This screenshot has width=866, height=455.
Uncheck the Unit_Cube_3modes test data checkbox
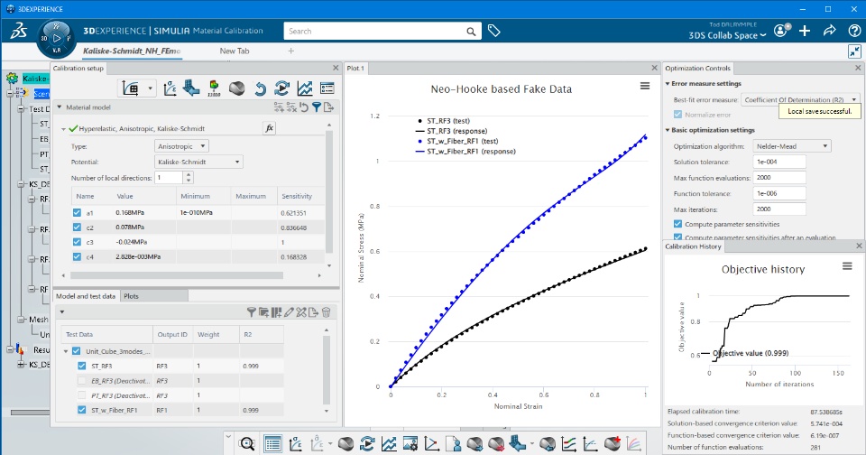pos(76,351)
